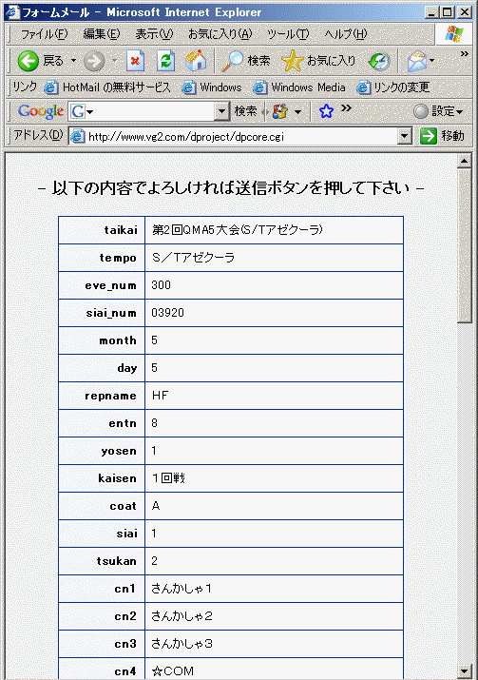Click the green Back arrow icon

[x=29, y=61]
